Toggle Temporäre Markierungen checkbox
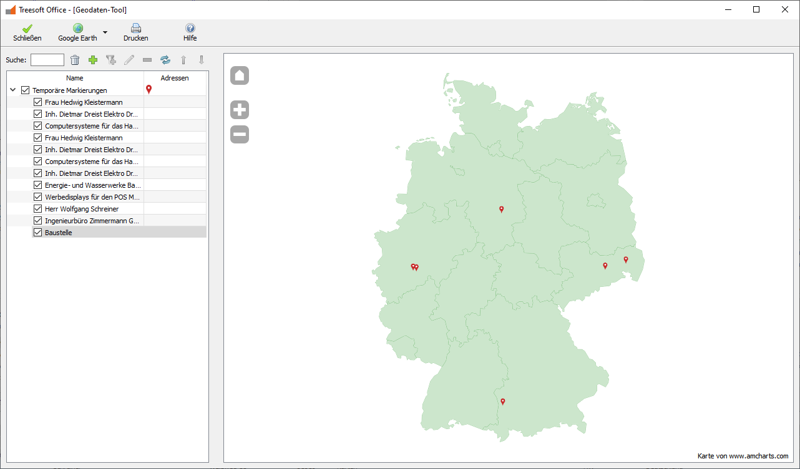800x469 pixels. point(26,90)
